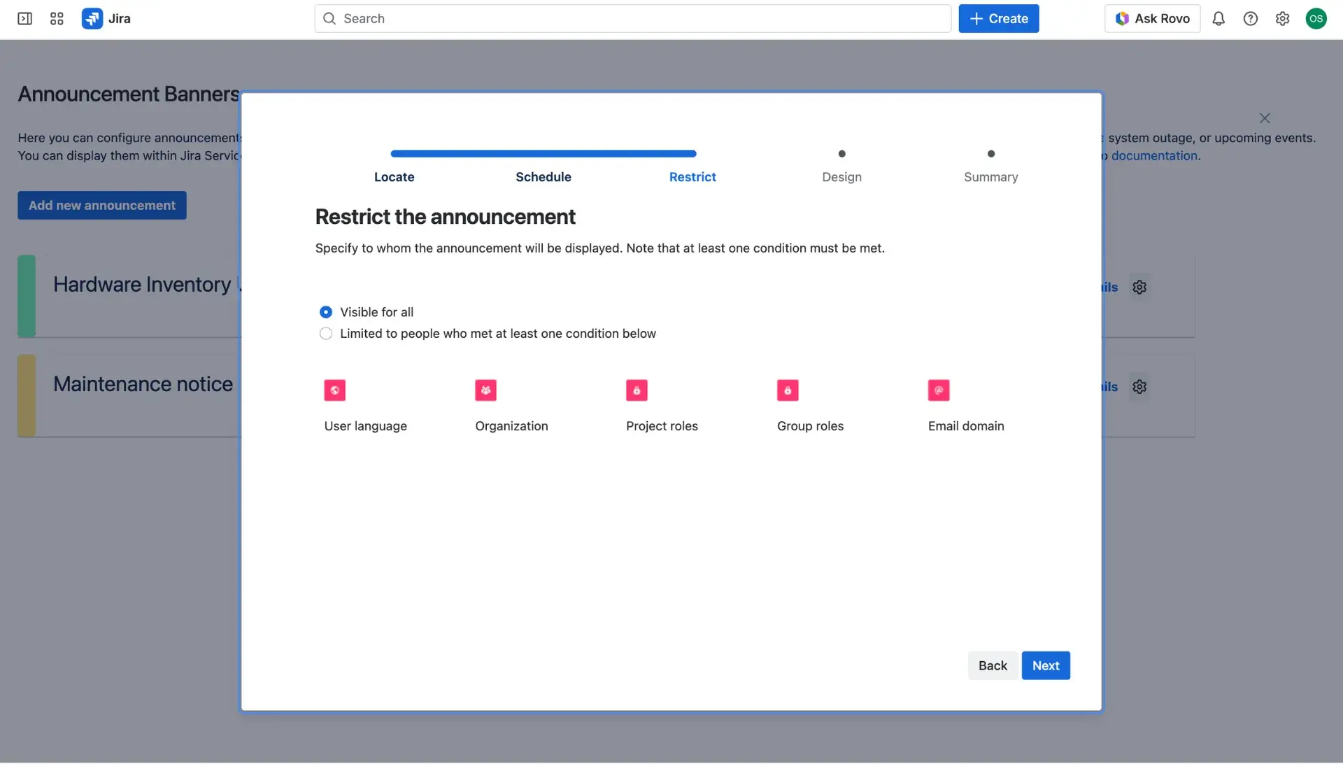Open Jira global settings gear
Image resolution: width=1343 pixels, height=764 pixels.
1283,18
